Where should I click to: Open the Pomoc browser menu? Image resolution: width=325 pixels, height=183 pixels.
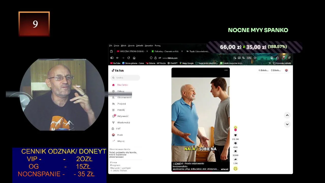158,45
